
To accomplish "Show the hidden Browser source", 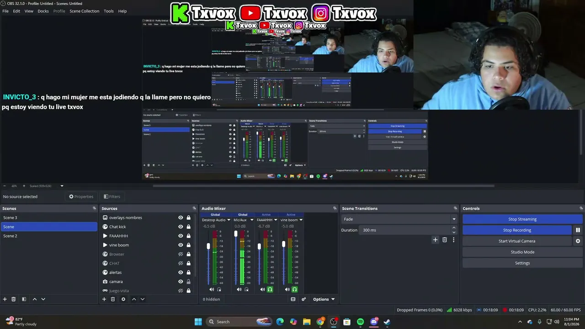I will [181, 254].
